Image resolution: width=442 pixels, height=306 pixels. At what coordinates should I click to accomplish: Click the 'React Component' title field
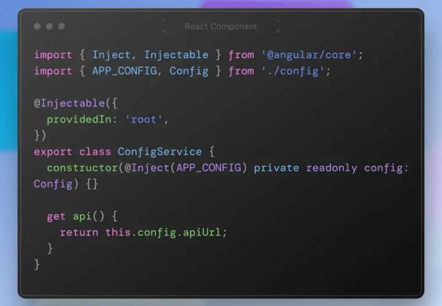(221, 26)
